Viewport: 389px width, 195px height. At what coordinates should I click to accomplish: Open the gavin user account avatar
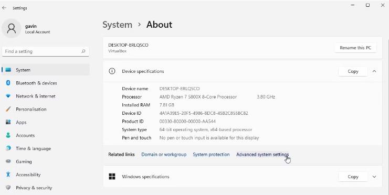pos(11,28)
